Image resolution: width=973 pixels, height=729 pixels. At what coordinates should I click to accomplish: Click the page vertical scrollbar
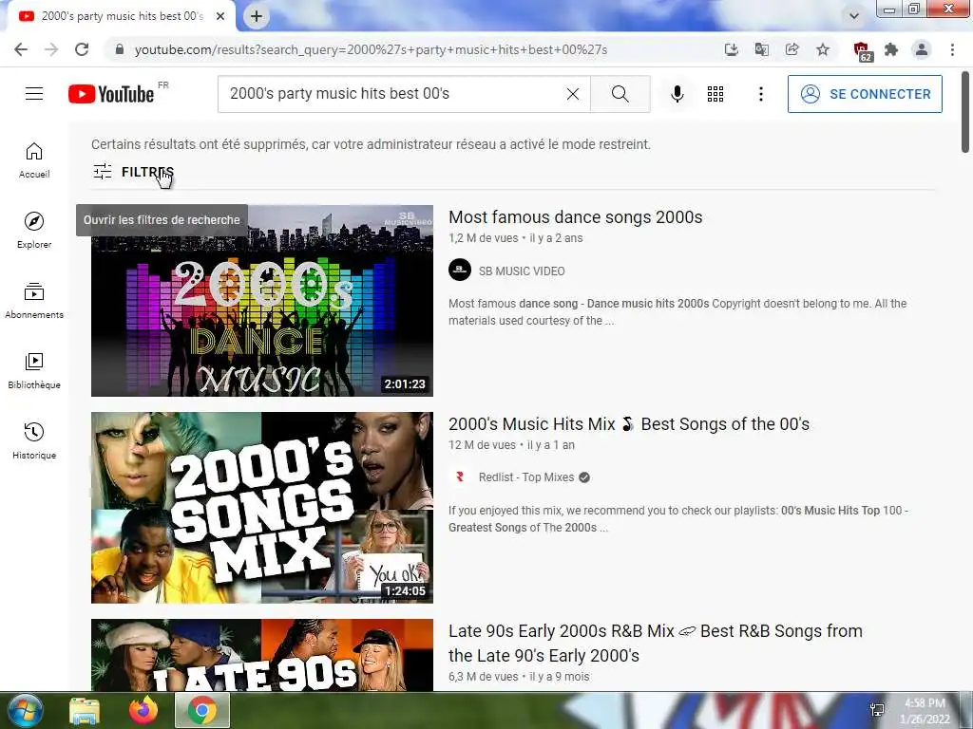click(x=965, y=112)
